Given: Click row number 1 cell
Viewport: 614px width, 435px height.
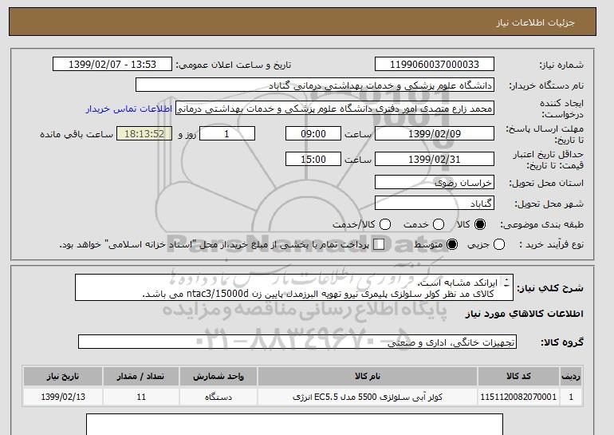Looking at the screenshot, I should coord(571,397).
